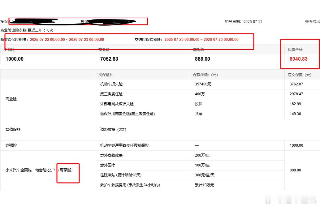320x207 pixels.
Task: Click premium 149.30
Action: click(x=295, y=114)
